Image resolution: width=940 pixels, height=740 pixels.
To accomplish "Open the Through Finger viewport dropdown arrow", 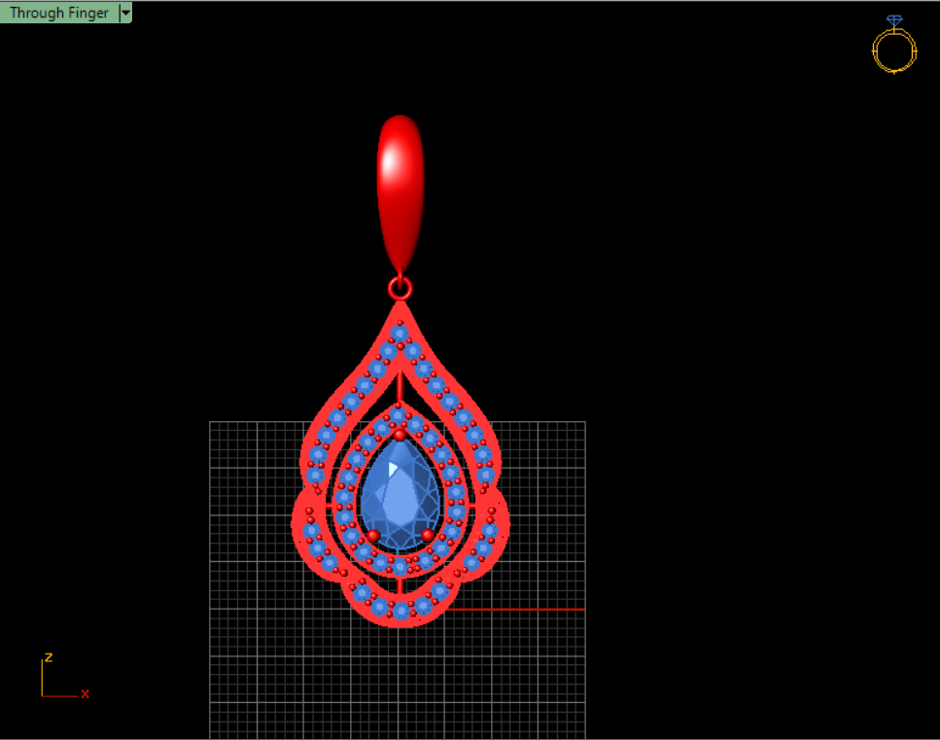I will (x=125, y=13).
